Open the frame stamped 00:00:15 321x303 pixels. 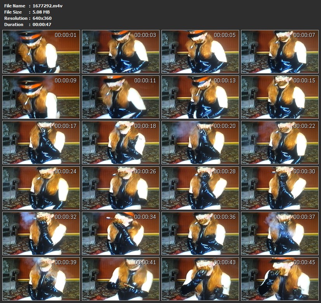pos(279,97)
